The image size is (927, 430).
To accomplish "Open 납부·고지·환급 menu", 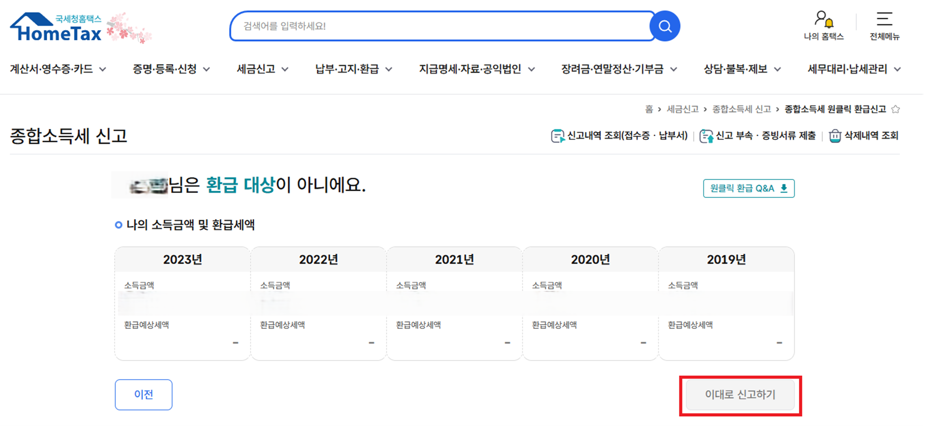I will [353, 69].
